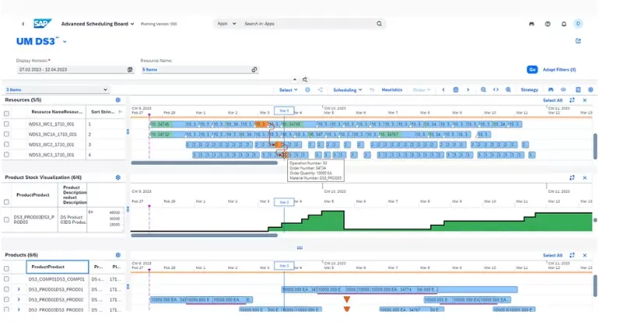Collapse the filter header with the up chevron
This screenshot has width=632, height=325.
click(295, 80)
